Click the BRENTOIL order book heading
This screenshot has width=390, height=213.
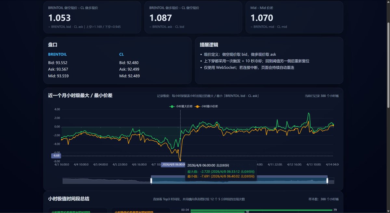click(57, 54)
